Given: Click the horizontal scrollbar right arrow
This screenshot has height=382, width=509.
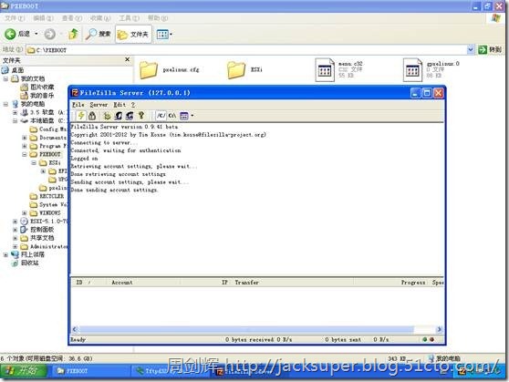Looking at the screenshot, I should [439, 329].
